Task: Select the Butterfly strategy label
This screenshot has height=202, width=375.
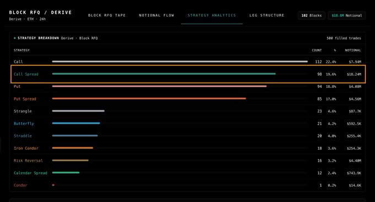Action: coord(24,124)
